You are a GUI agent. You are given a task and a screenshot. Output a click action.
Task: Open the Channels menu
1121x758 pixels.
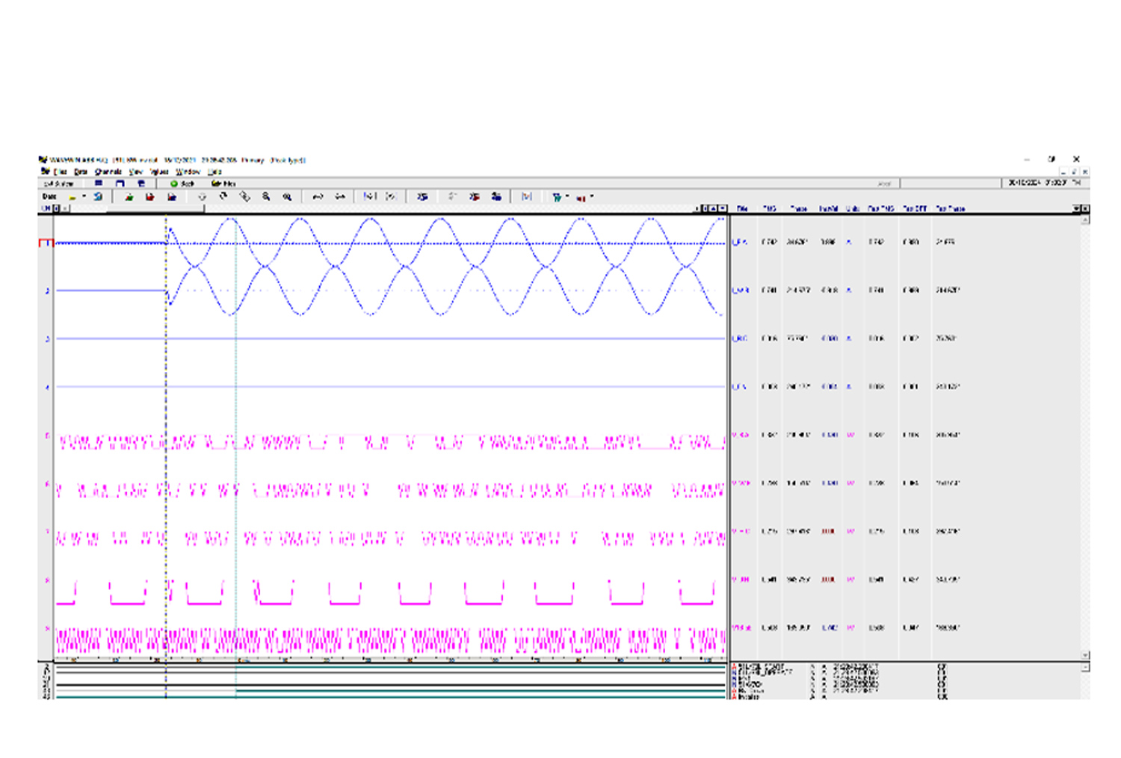[x=108, y=172]
